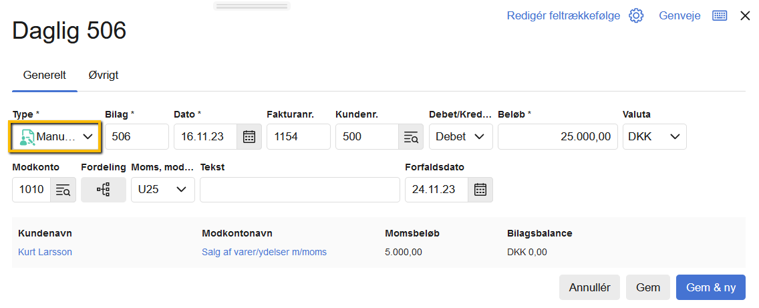The image size is (759, 308).
Task: Open the Dato calendar picker
Action: 249,137
